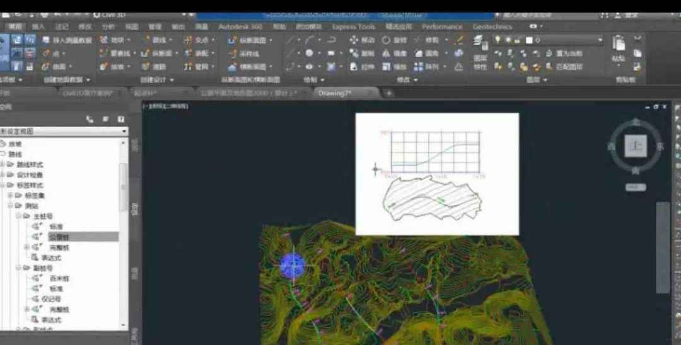Select the Copy (复制) modify tool
681x345 pixels.
pos(362,54)
